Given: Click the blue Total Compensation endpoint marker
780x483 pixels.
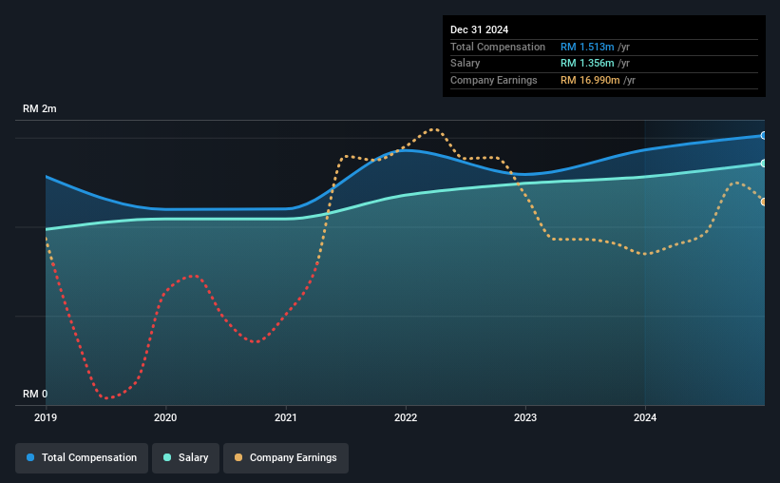Looking at the screenshot, I should point(764,135).
